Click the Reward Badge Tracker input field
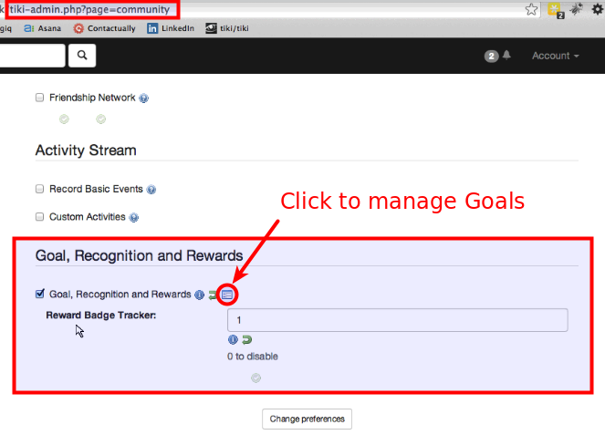605x435 pixels. tap(397, 320)
